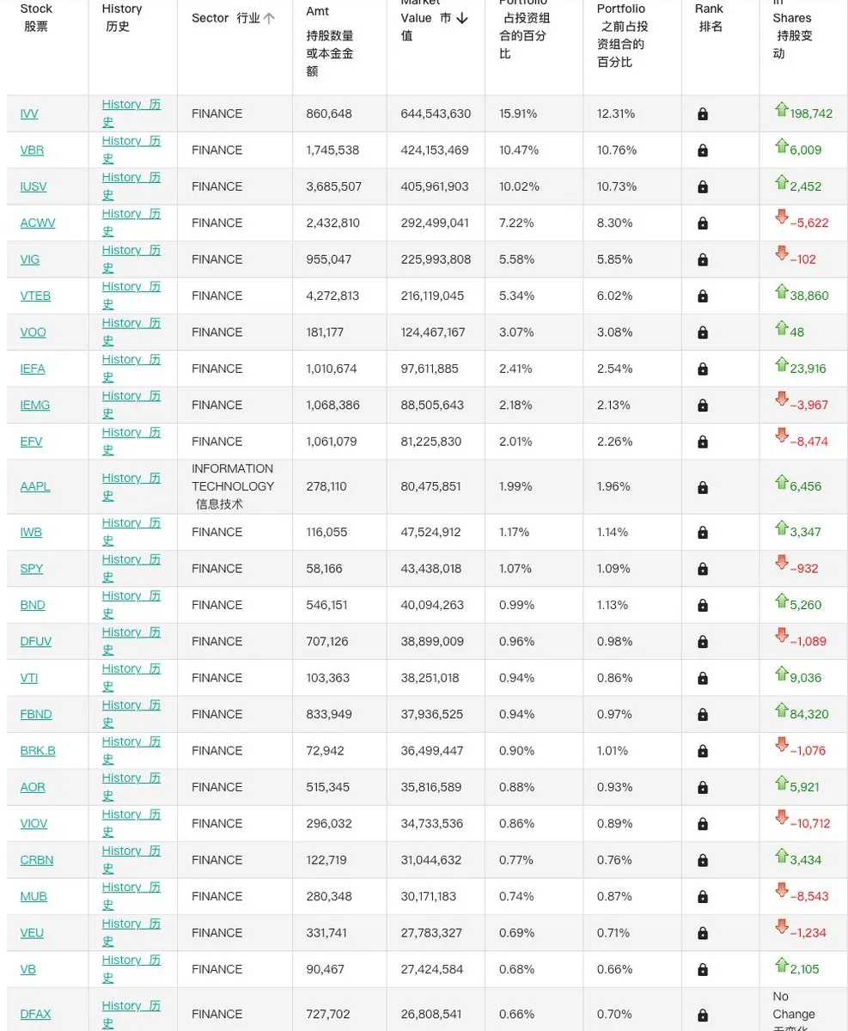Open the AAPL stock link
Screen dimensions: 848x1031
click(x=35, y=486)
